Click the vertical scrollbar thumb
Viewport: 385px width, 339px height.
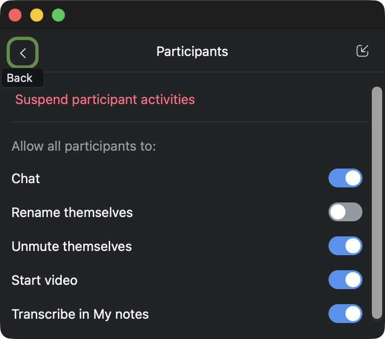(x=377, y=202)
